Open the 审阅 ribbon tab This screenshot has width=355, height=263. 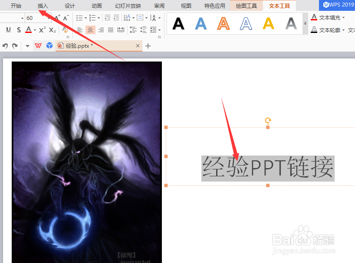(x=159, y=6)
